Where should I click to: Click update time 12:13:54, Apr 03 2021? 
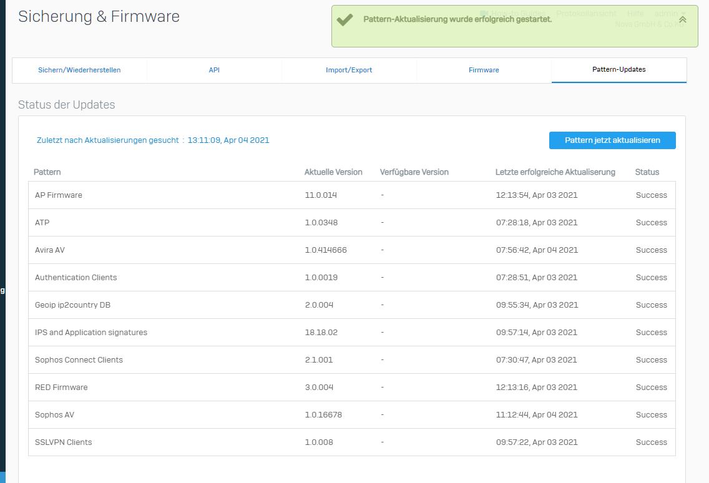click(x=537, y=195)
